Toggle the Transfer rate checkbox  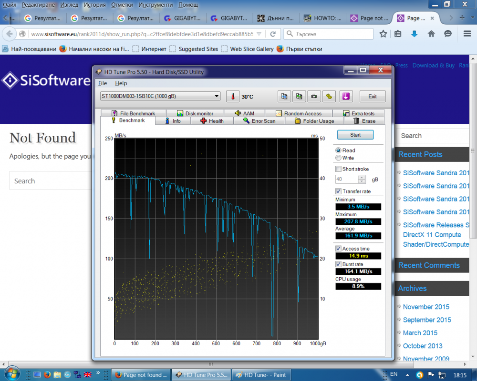coord(338,191)
